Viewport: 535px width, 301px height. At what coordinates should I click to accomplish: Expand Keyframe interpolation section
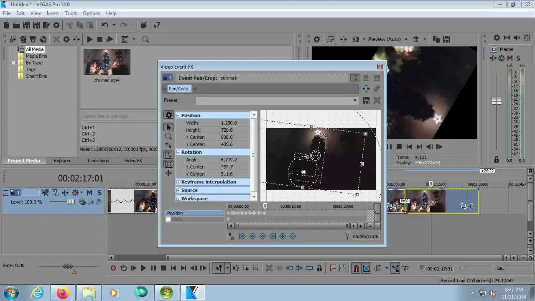coord(178,182)
